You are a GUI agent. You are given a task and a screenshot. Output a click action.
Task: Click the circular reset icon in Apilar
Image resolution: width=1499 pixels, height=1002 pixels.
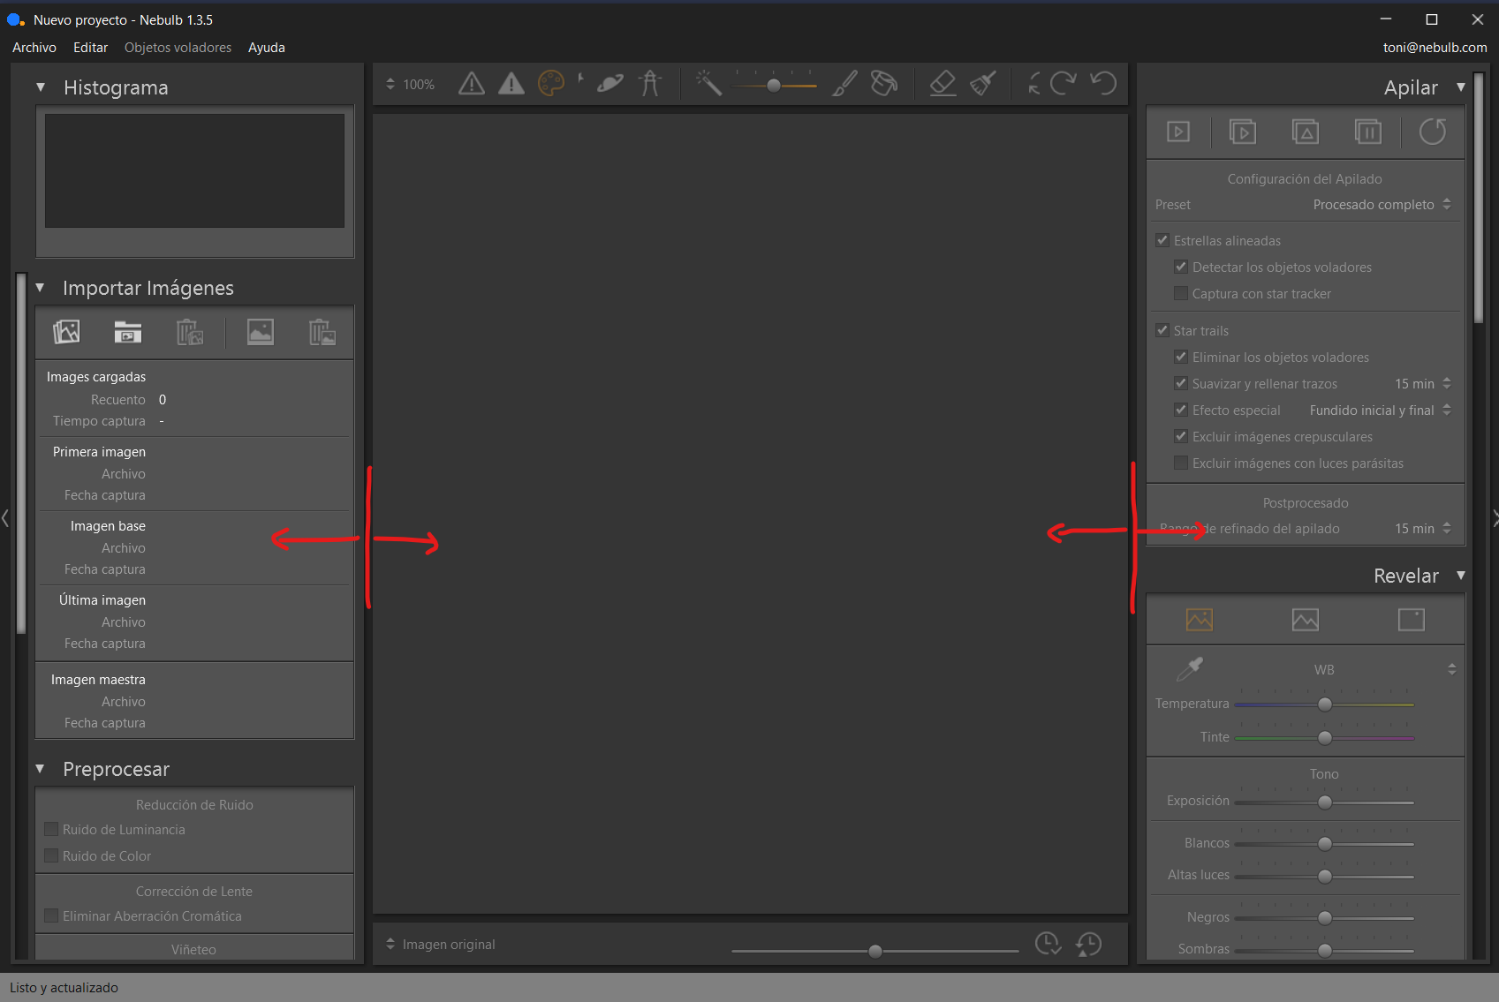tap(1433, 132)
